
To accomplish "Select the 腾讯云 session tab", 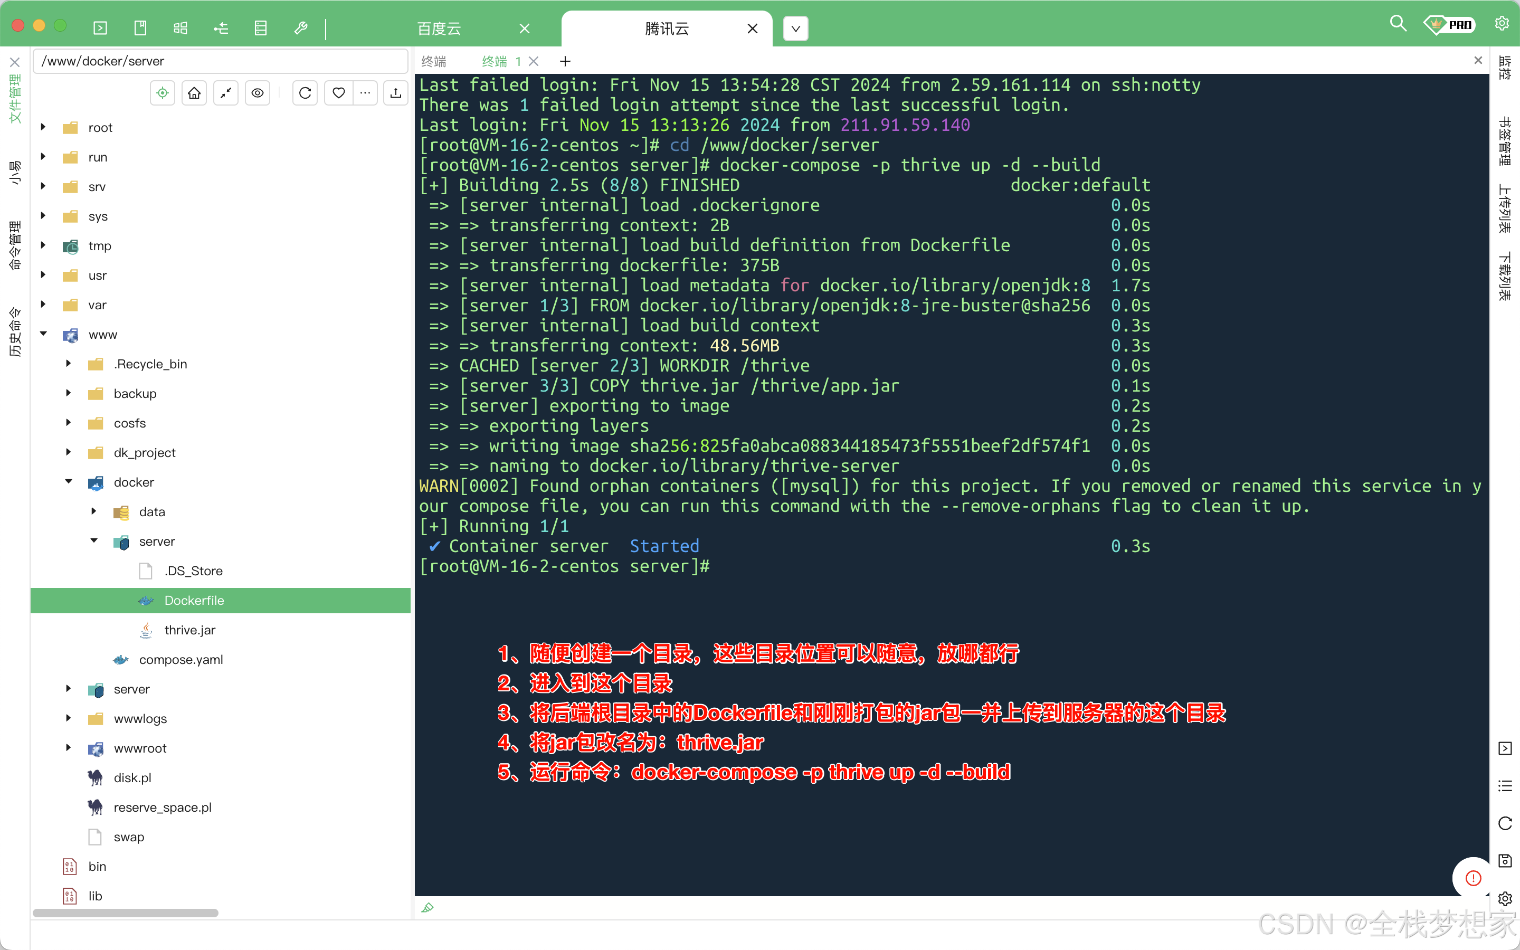I will (667, 28).
